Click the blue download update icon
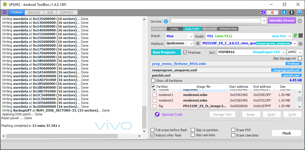 pos(284,13)
